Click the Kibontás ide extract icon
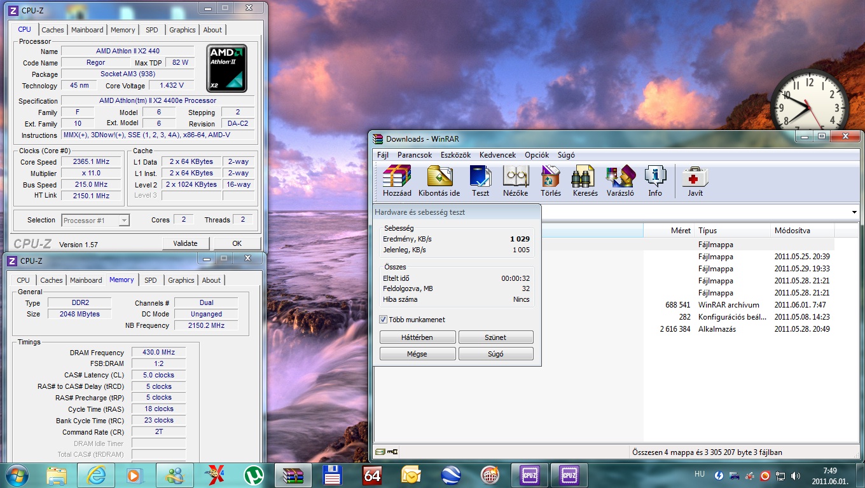 pyautogui.click(x=439, y=181)
